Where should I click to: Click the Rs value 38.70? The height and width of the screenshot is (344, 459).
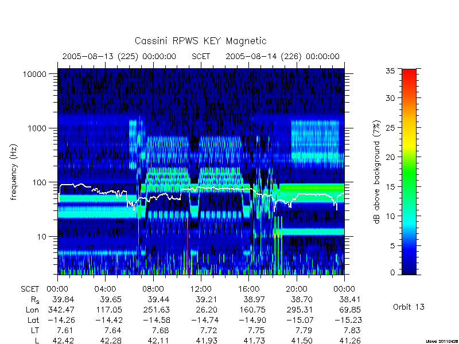pyautogui.click(x=302, y=299)
